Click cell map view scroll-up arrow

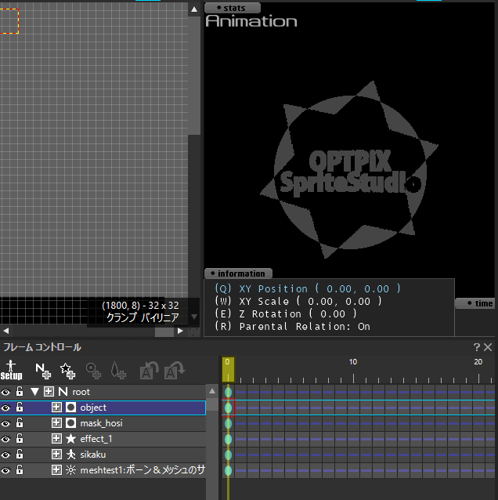[x=194, y=9]
